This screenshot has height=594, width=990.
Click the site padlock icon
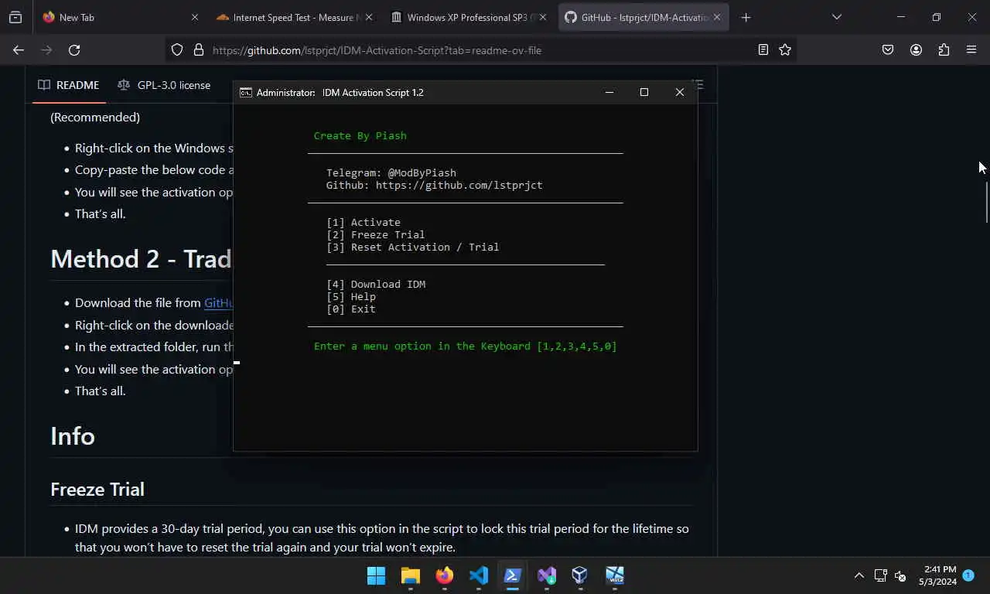click(x=199, y=49)
